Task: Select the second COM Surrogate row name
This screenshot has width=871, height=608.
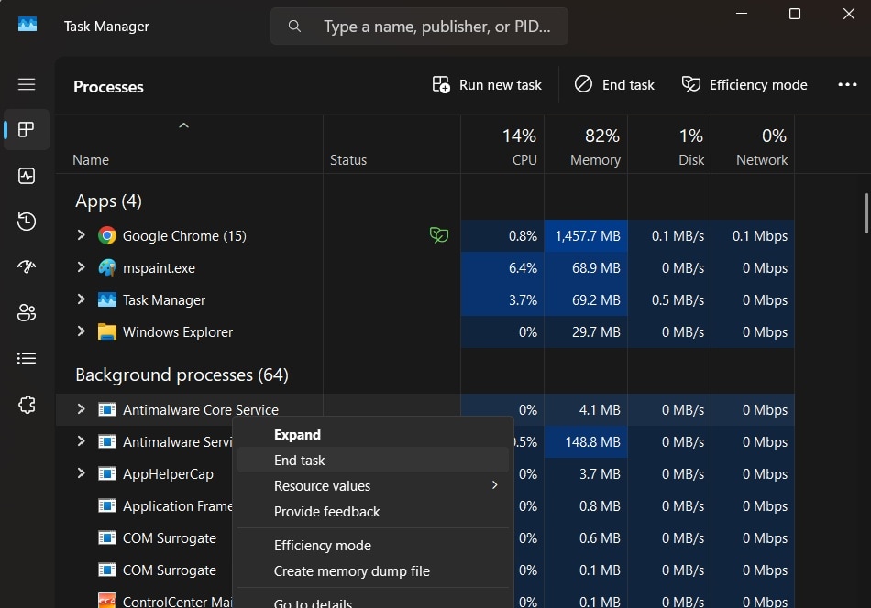Action: click(x=170, y=570)
